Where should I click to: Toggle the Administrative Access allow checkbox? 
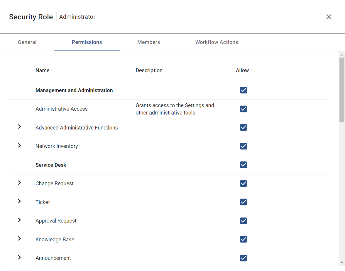click(243, 109)
